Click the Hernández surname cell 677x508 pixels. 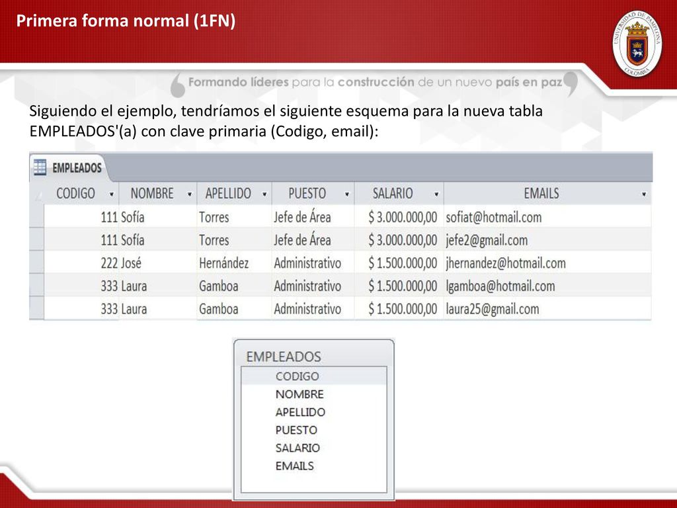pyautogui.click(x=235, y=263)
